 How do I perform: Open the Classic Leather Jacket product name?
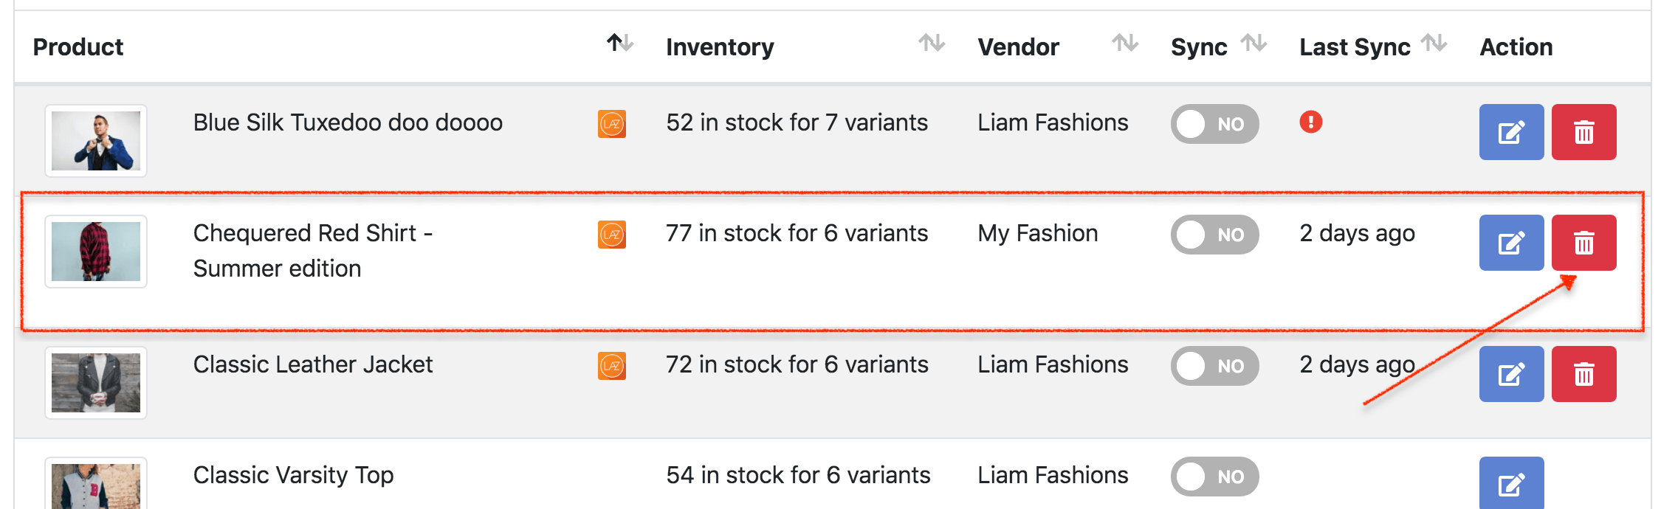pos(312,364)
